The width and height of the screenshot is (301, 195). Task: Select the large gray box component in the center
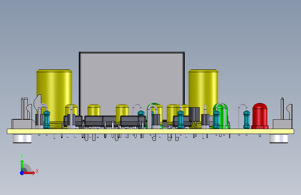[x=132, y=84]
